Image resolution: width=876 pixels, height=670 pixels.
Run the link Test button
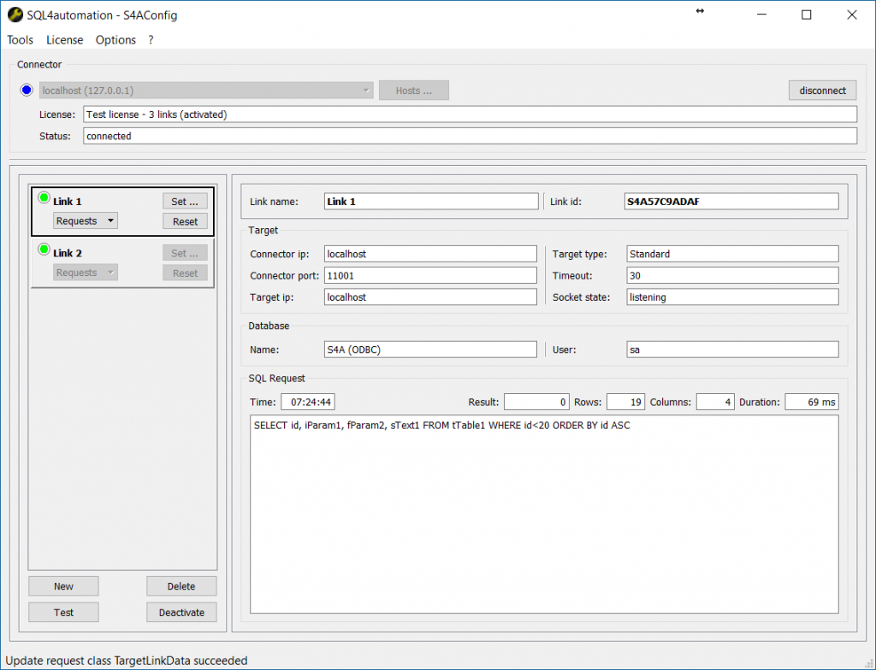coord(63,612)
